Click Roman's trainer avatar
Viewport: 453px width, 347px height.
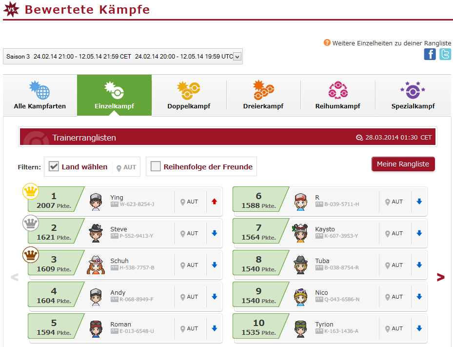coord(96,328)
